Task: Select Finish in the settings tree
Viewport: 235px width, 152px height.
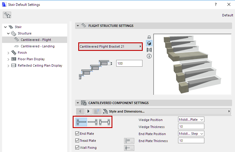Action: point(22,53)
